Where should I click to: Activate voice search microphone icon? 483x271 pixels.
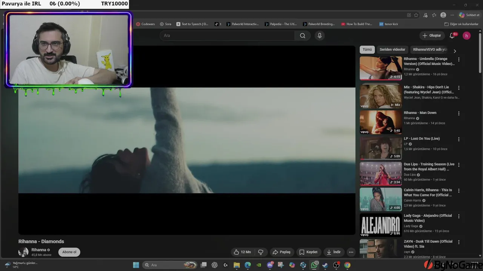pos(320,35)
